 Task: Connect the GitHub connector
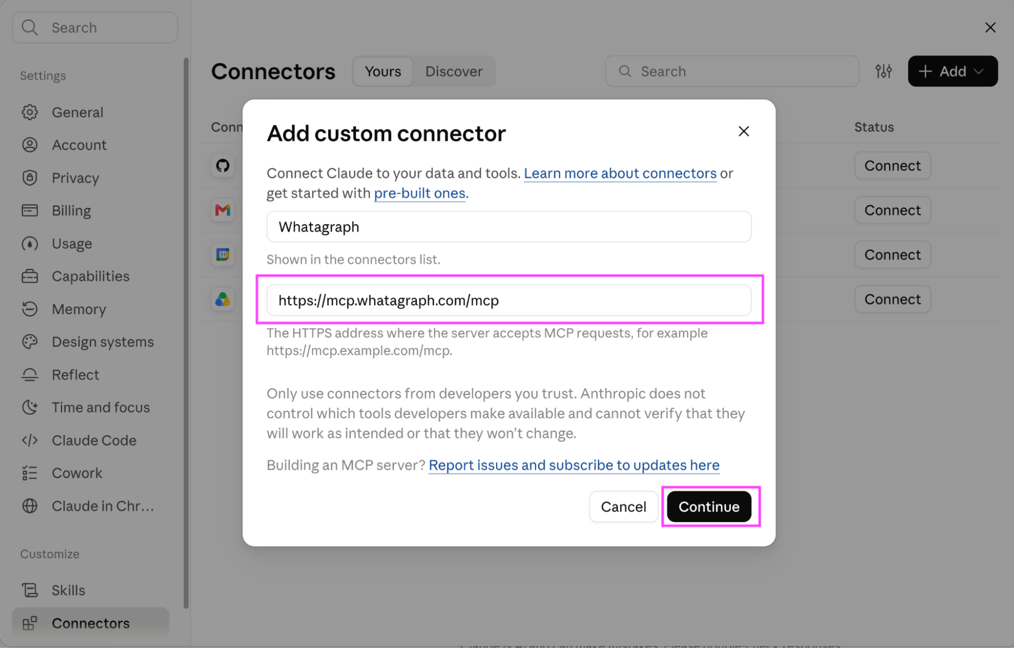[892, 165]
